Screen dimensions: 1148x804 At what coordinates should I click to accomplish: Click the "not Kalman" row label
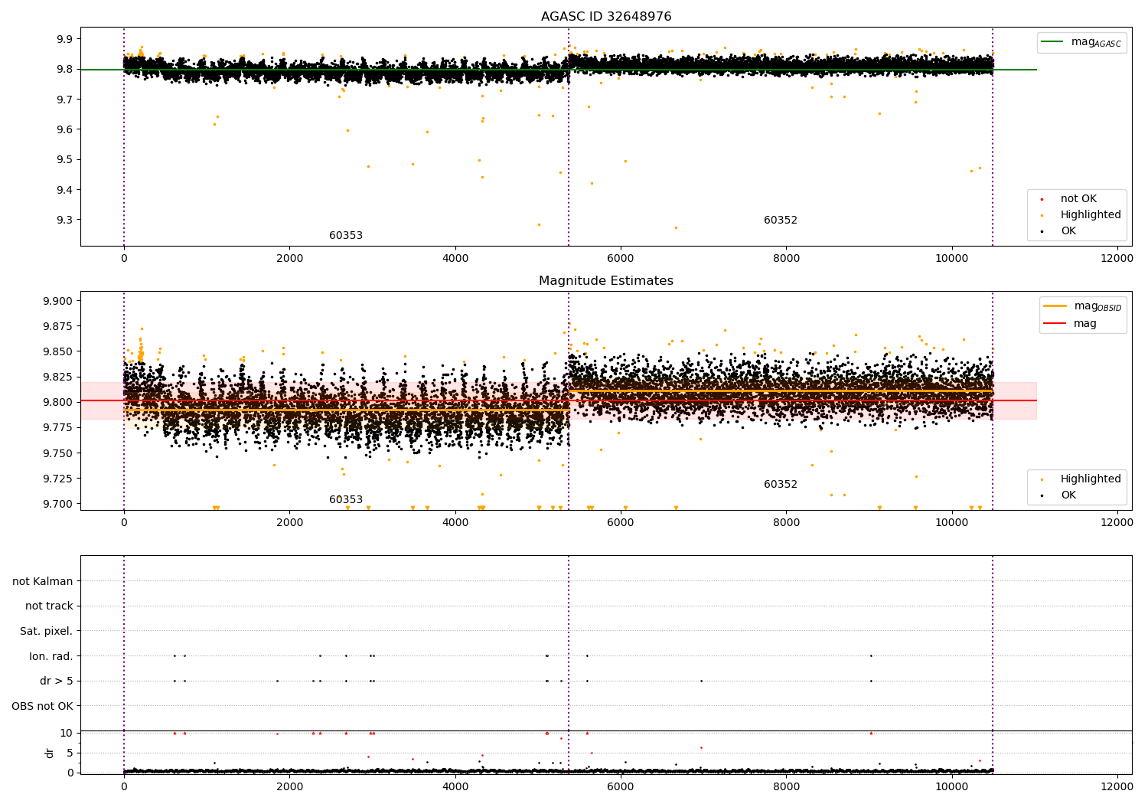(43, 581)
